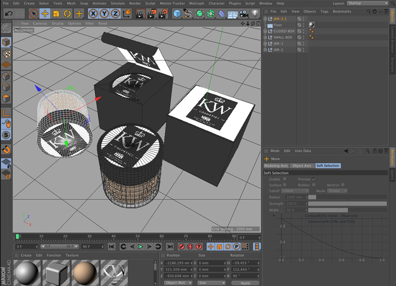Add a Cube primitive object

177,13
